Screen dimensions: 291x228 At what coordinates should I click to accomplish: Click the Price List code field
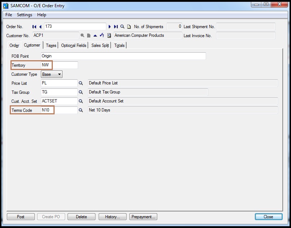pyautogui.click(x=59, y=83)
